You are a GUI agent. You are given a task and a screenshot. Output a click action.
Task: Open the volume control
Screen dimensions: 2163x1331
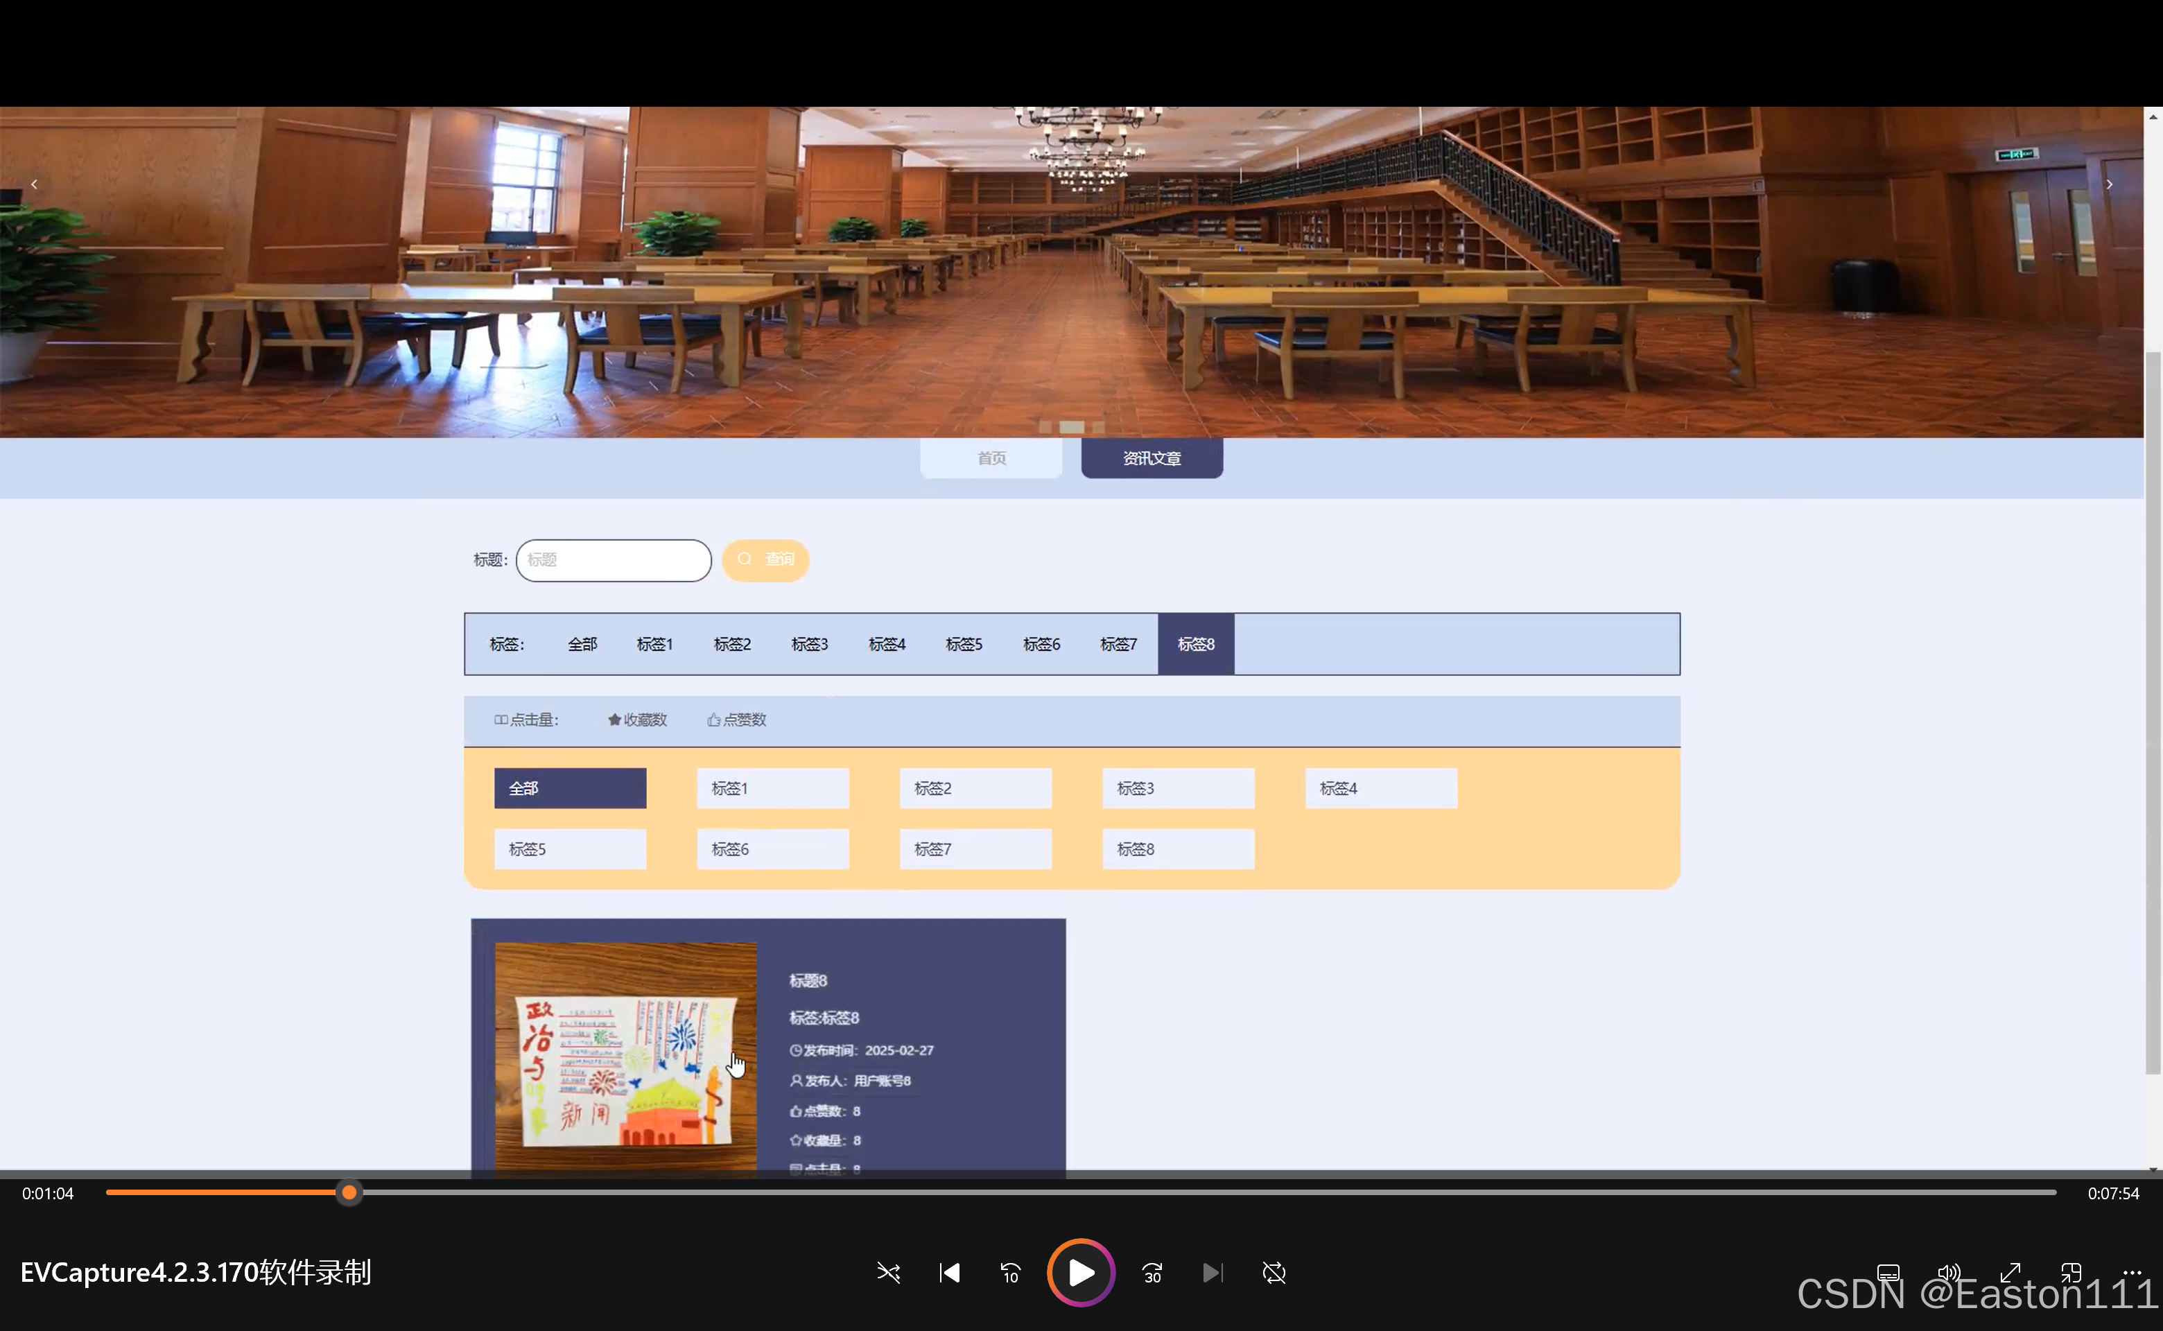(1948, 1273)
